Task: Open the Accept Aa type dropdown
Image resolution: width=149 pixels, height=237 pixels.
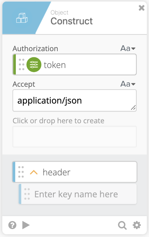Action: pyautogui.click(x=128, y=84)
